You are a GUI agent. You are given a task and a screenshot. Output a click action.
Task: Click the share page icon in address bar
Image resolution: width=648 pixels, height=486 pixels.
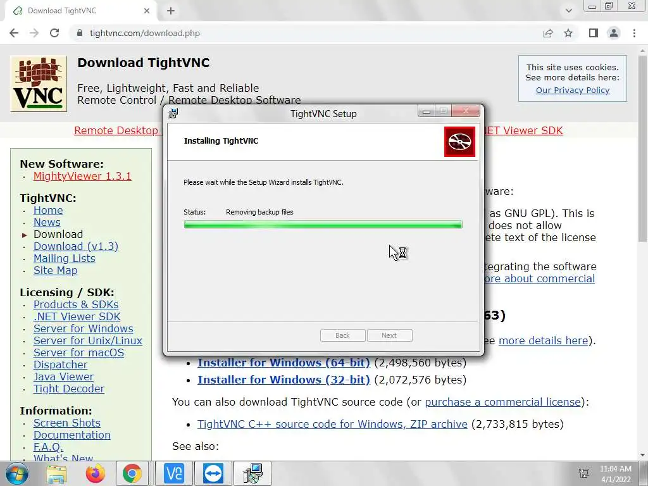tap(548, 33)
